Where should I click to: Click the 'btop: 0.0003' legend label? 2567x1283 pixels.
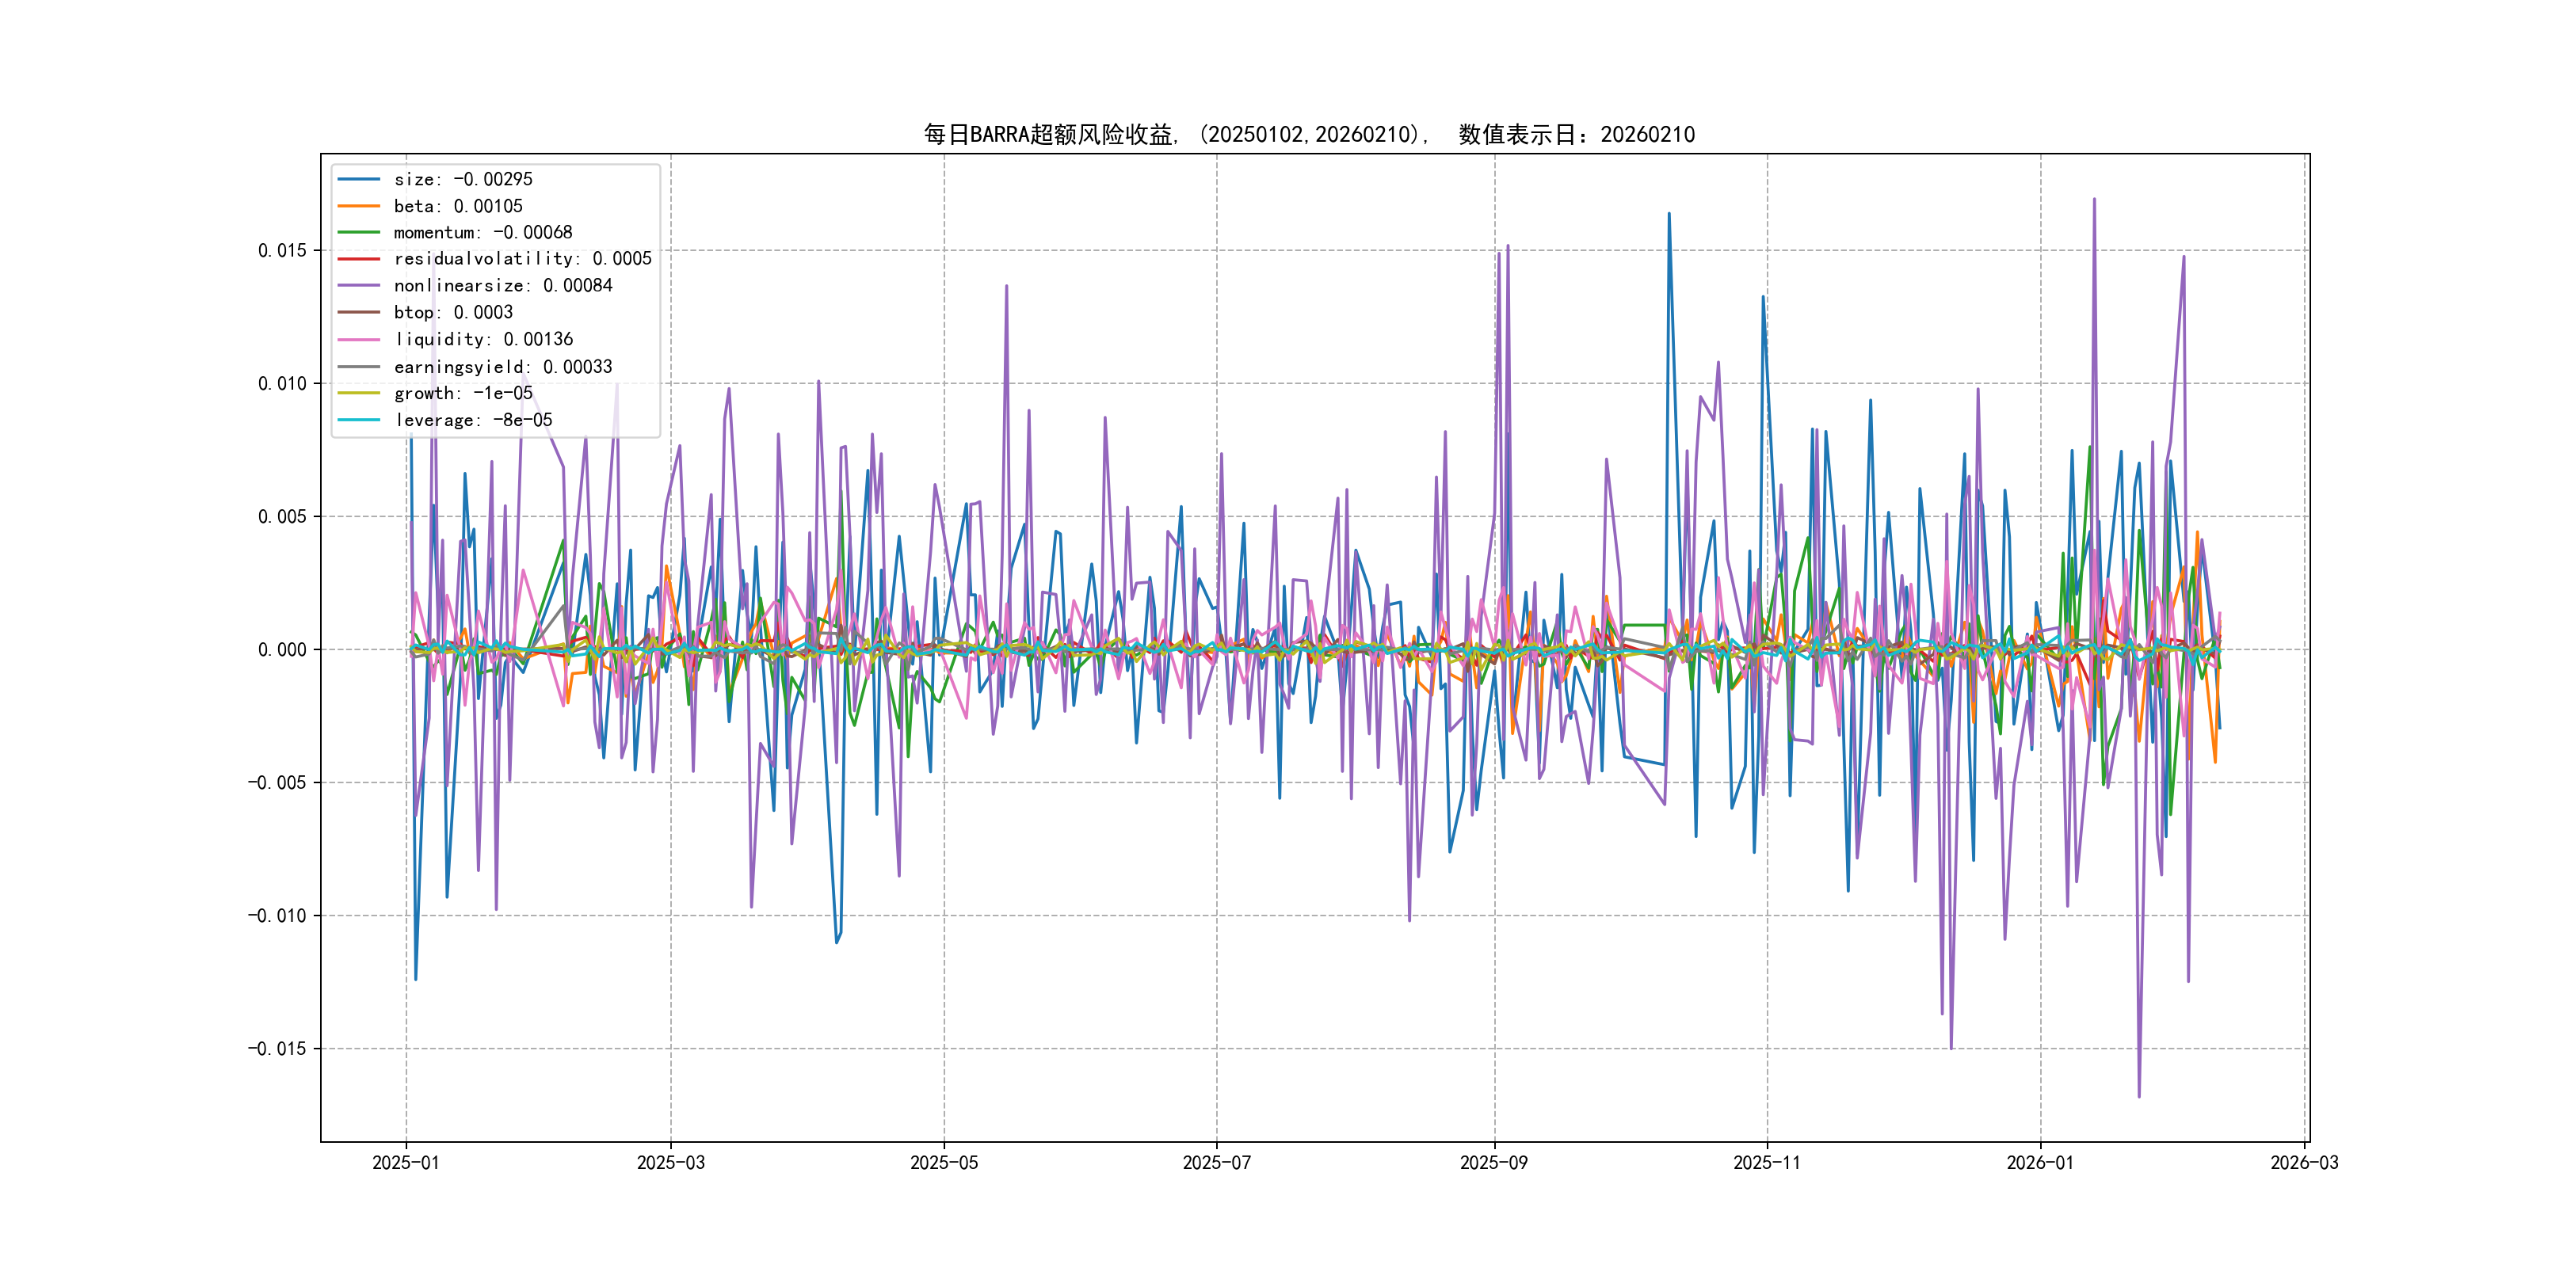453,313
